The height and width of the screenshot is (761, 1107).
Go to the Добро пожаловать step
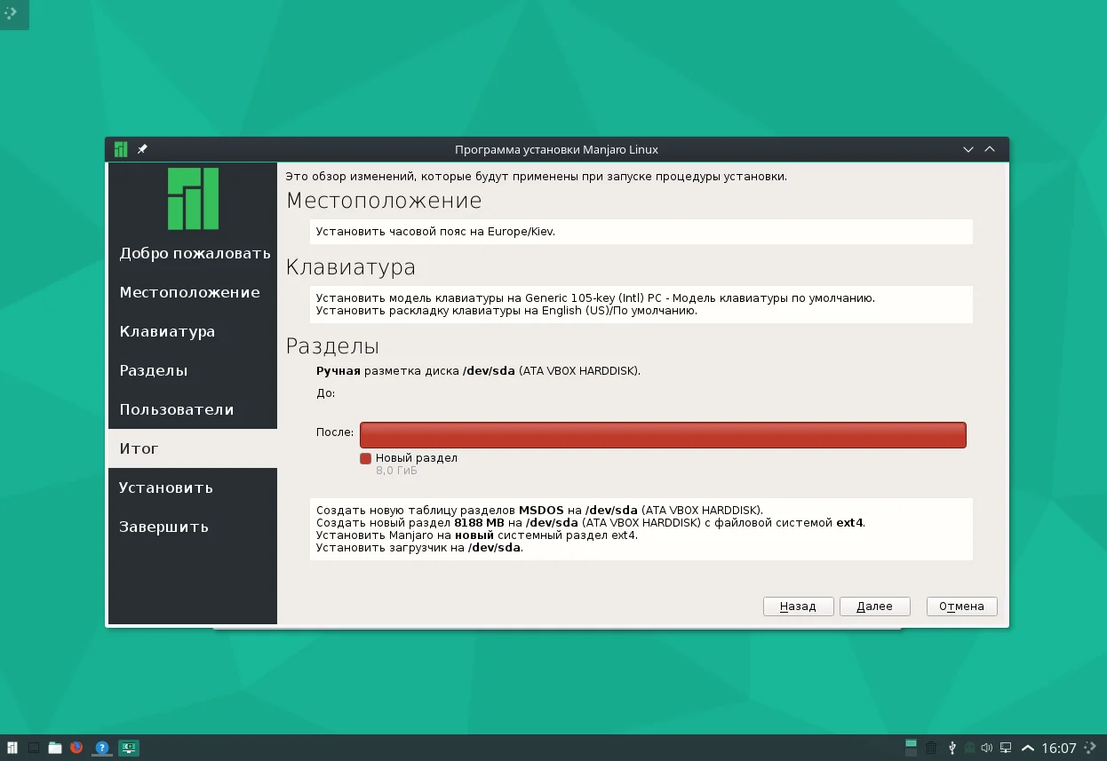tap(193, 253)
